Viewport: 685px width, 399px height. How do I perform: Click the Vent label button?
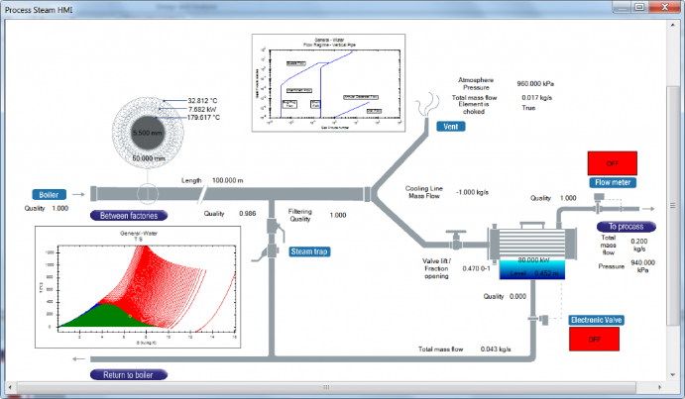tap(451, 127)
